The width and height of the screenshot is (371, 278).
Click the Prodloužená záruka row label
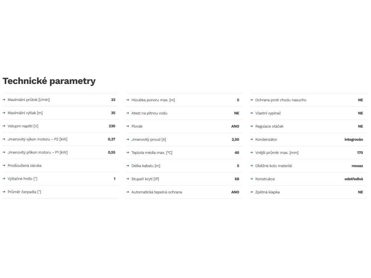[x=24, y=165]
